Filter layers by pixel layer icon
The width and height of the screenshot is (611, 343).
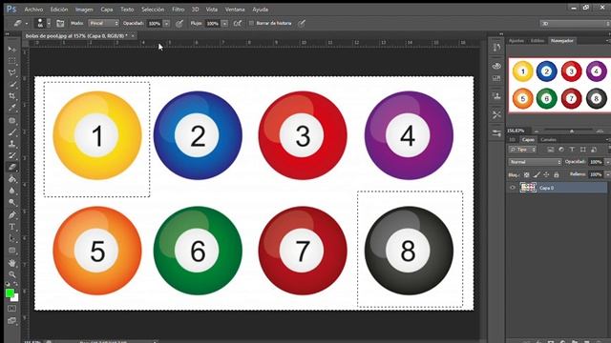(550, 150)
